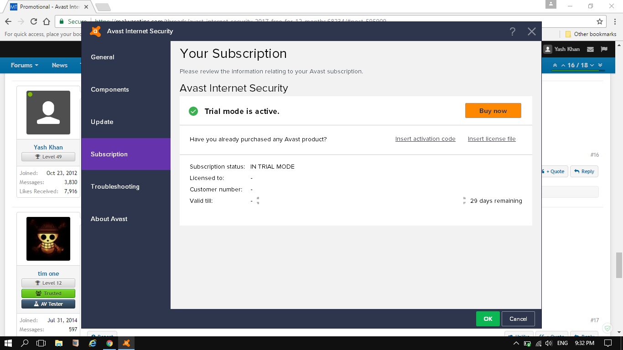Click the green checkmark beside Trial mode
The height and width of the screenshot is (350, 623).
click(193, 111)
